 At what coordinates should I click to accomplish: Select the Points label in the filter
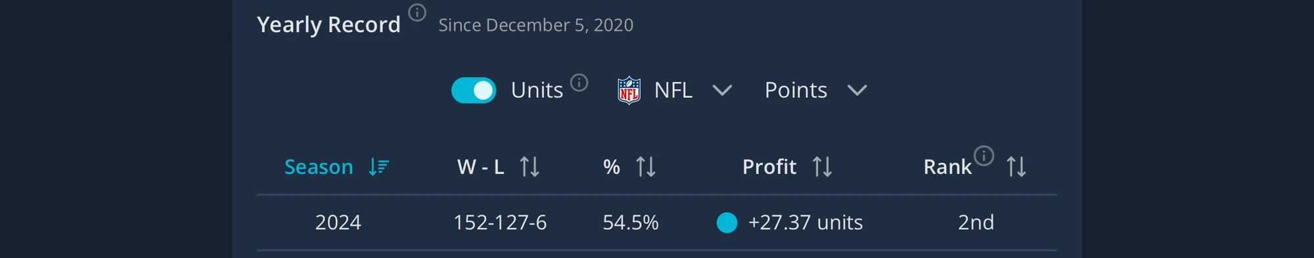796,90
